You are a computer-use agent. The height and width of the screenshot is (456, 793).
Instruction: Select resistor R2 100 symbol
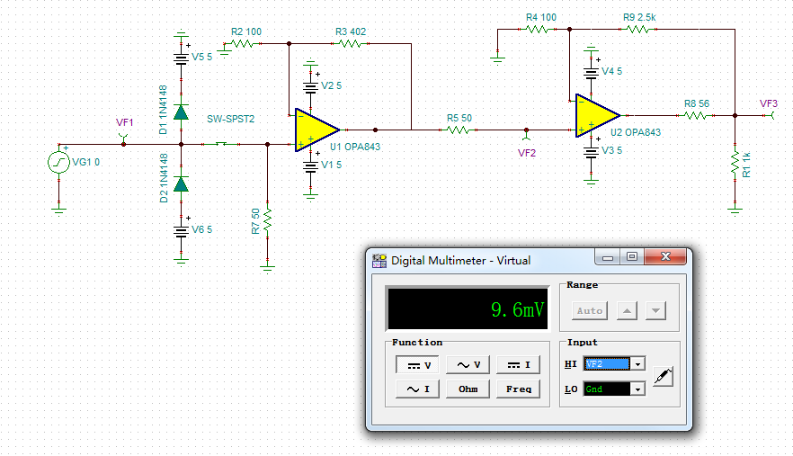(243, 43)
